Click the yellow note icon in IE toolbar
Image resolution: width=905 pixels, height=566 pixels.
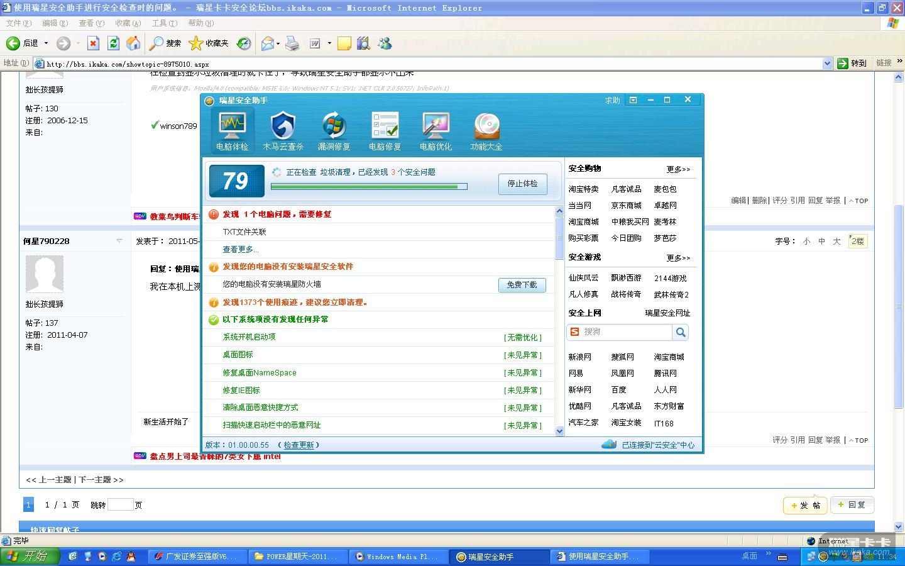[344, 43]
